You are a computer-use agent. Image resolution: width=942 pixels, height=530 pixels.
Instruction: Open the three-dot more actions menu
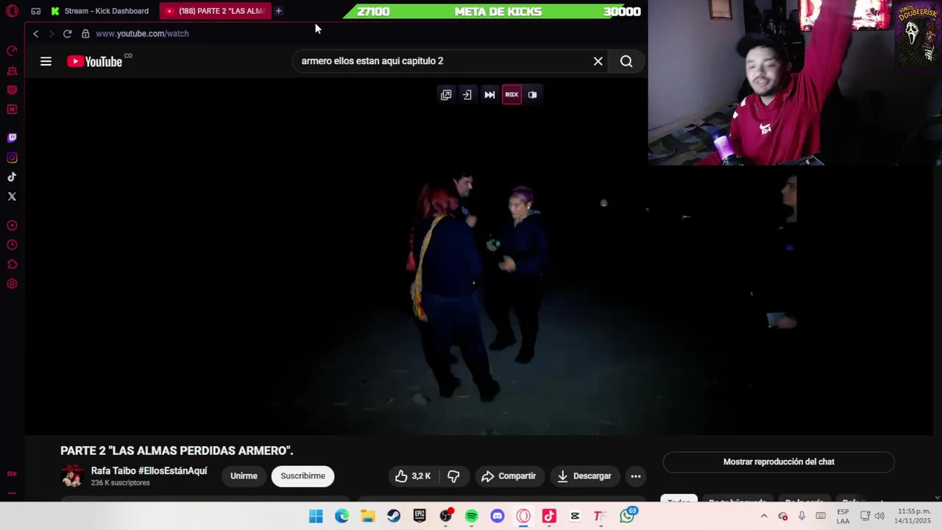click(x=636, y=476)
